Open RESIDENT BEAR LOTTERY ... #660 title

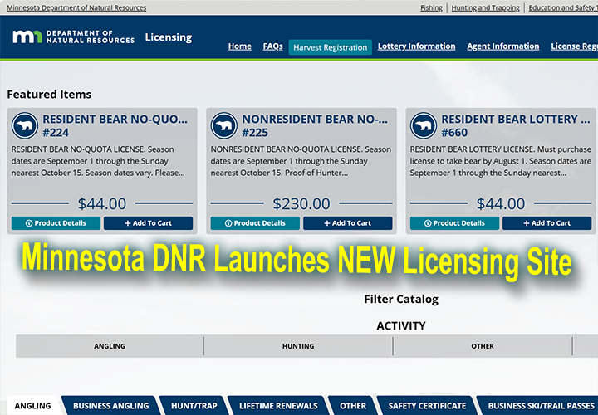pyautogui.click(x=516, y=126)
